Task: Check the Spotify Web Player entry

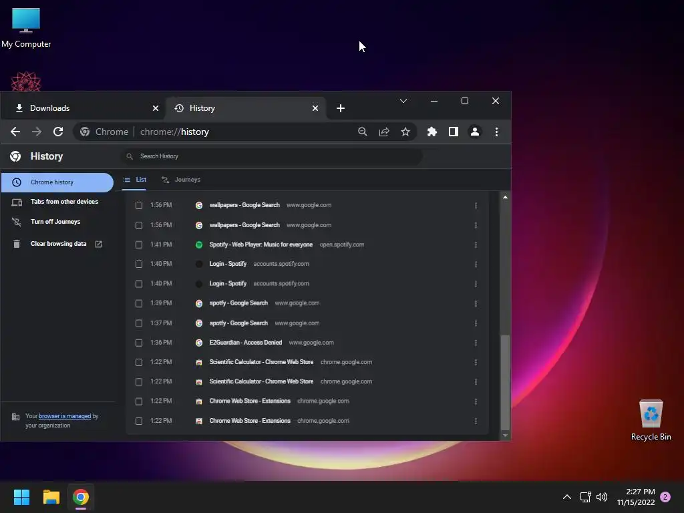Action: (139, 244)
